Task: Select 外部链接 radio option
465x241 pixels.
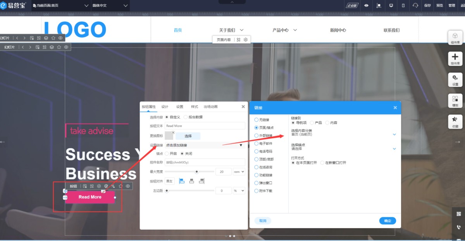Action: 263,136
